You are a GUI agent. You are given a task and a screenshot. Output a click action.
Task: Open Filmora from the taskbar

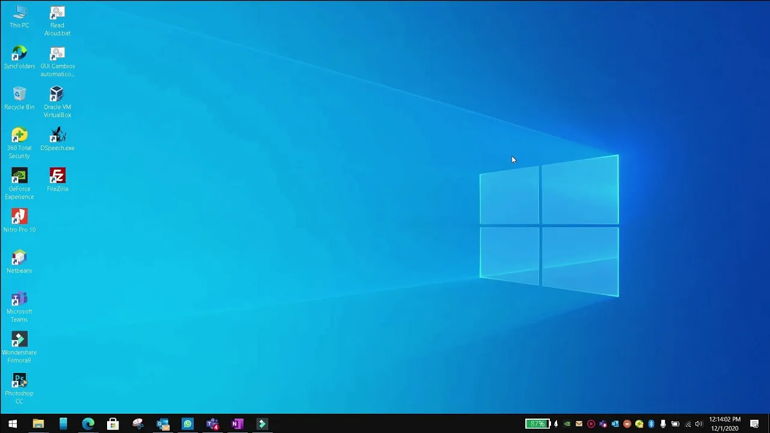point(262,424)
